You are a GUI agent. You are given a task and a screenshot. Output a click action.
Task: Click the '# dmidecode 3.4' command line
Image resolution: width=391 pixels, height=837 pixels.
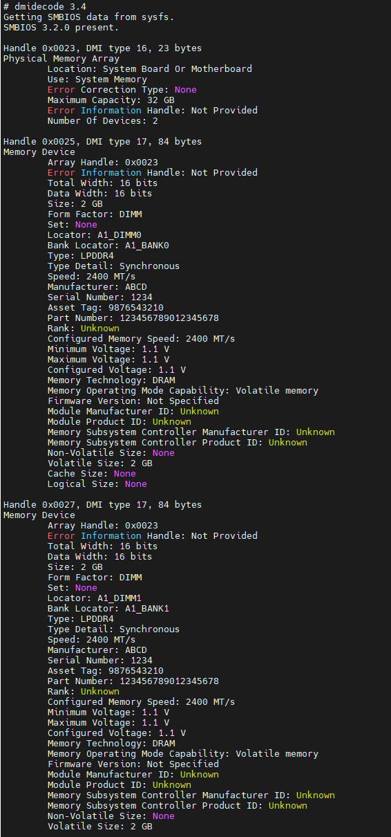coord(44,7)
